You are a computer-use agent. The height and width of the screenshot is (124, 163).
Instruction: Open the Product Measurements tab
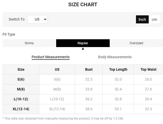(x=51, y=57)
